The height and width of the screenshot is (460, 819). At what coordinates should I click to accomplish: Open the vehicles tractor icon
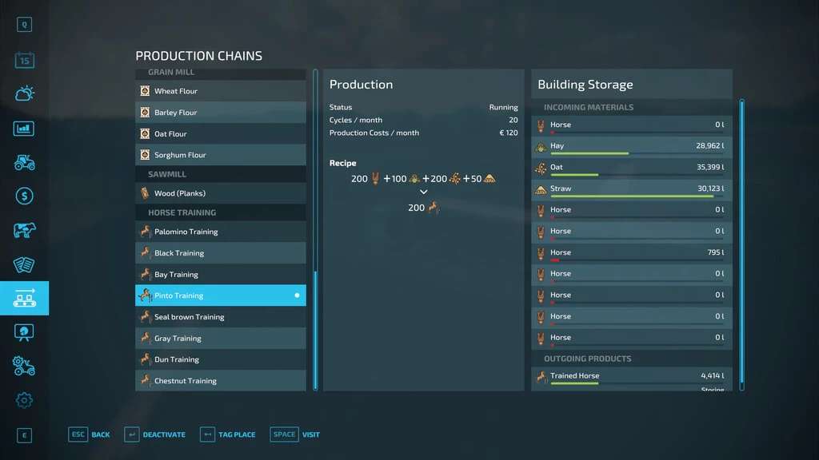pos(24,162)
